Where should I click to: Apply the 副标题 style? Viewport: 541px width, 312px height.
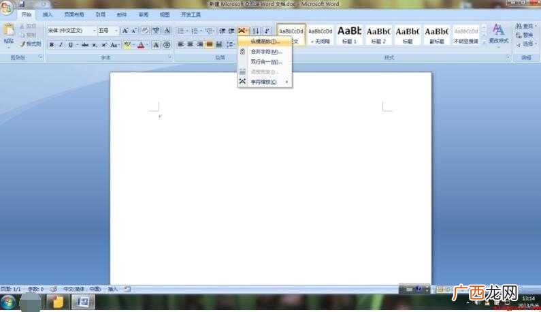click(436, 35)
